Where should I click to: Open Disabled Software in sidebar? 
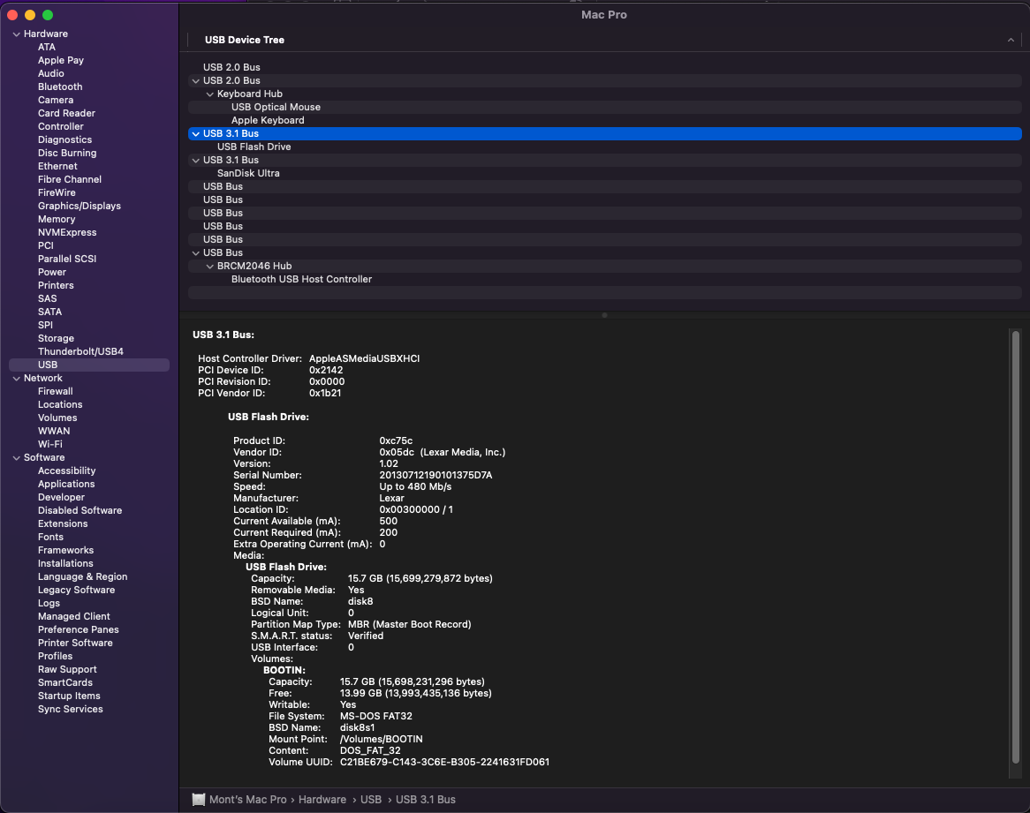pyautogui.click(x=80, y=510)
